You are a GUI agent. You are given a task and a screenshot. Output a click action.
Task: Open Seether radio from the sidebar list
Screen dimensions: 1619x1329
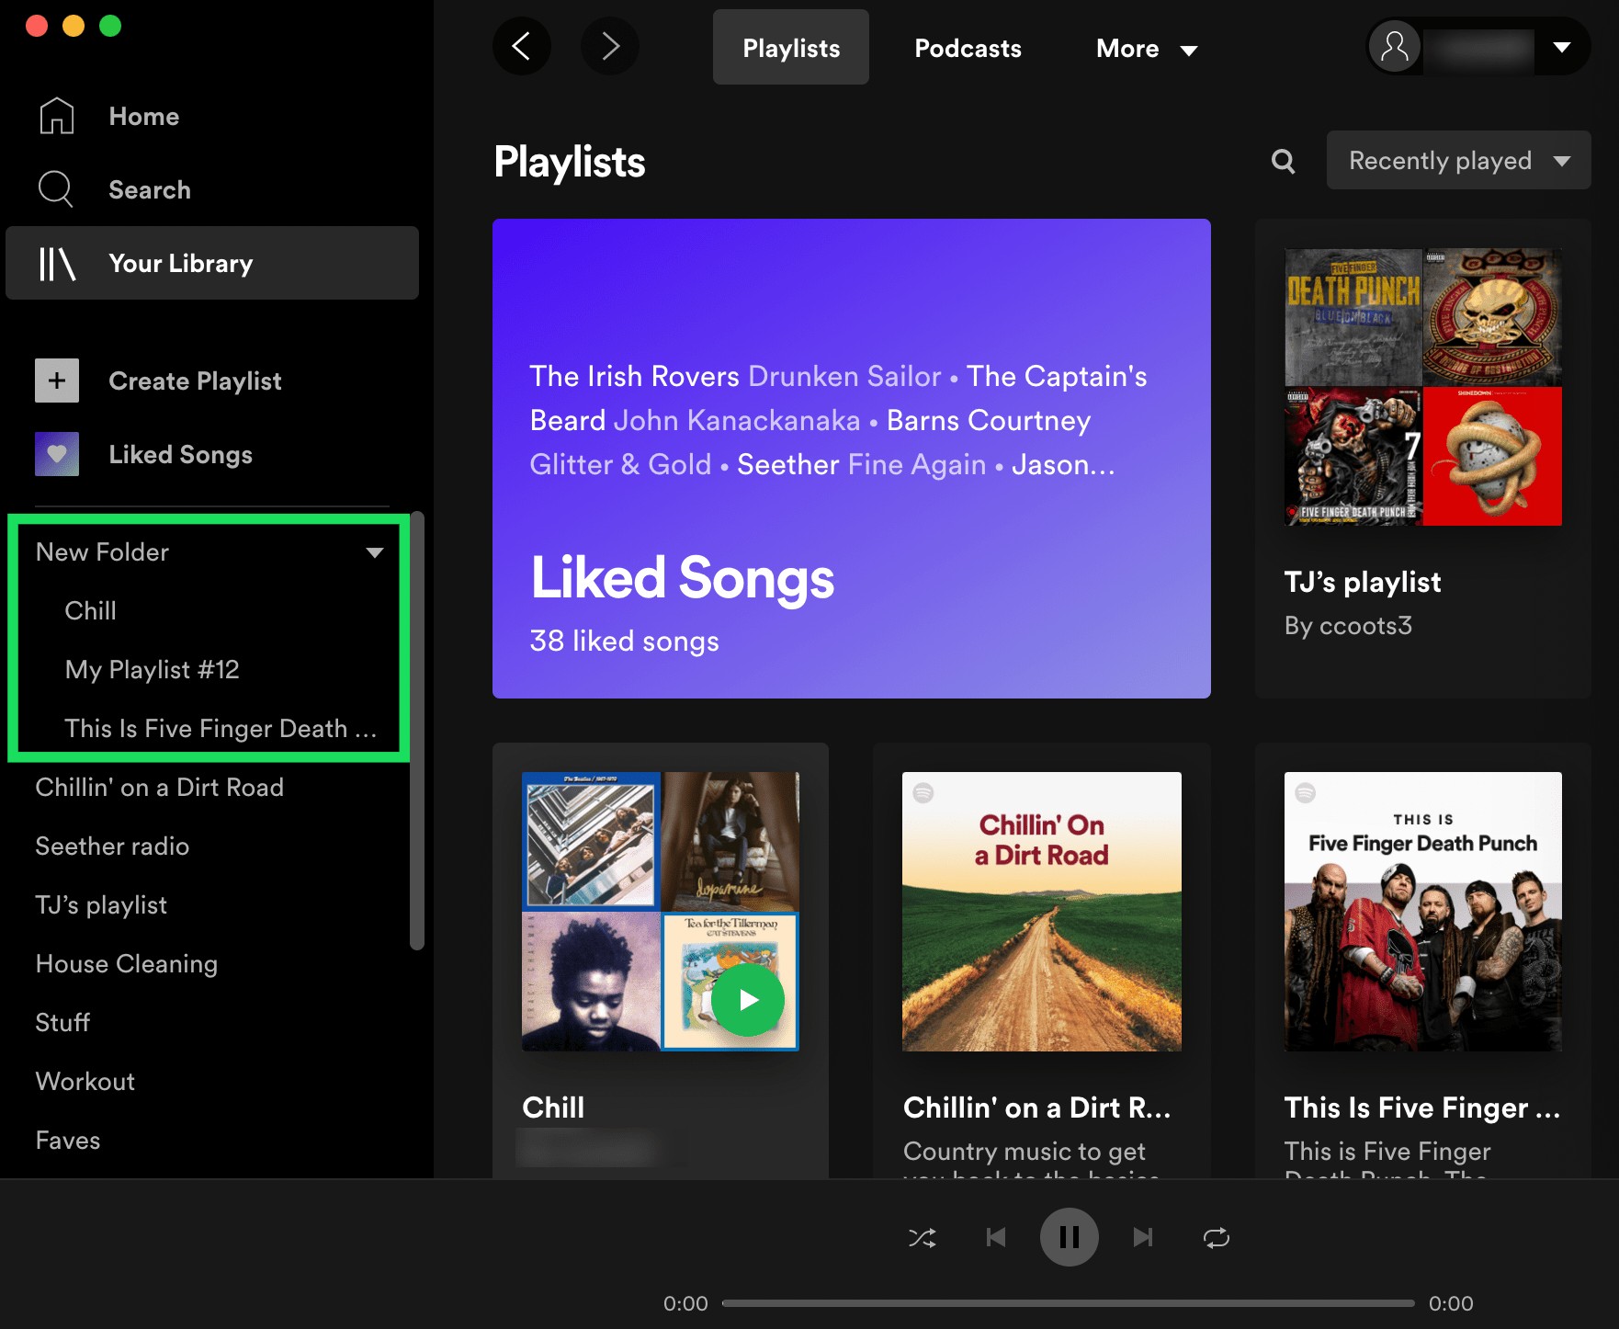pyautogui.click(x=112, y=846)
